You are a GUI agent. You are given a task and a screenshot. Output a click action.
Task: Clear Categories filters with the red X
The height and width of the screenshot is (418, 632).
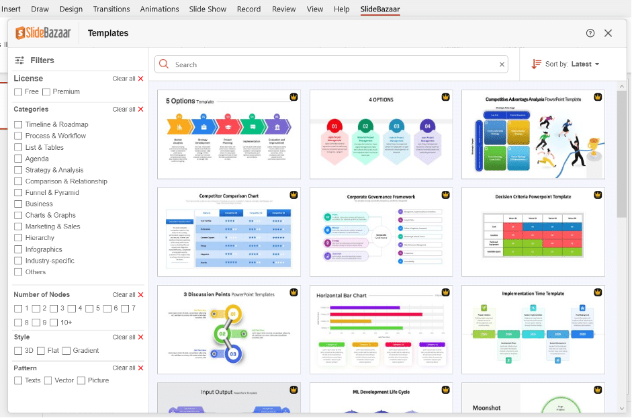140,110
